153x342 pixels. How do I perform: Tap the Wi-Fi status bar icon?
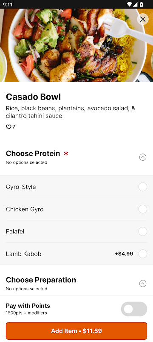click(129, 4)
